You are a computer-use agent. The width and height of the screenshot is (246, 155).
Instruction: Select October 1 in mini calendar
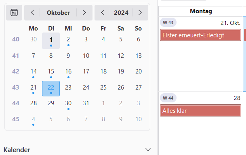pos(51,41)
